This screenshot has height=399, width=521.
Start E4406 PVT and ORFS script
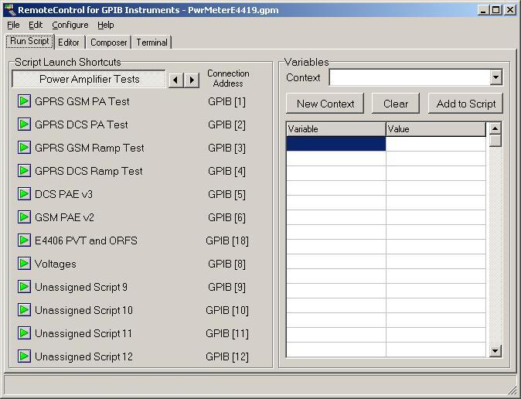tap(24, 240)
